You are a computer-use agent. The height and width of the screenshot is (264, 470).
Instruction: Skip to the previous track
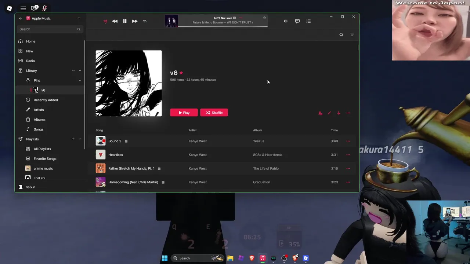(x=115, y=21)
